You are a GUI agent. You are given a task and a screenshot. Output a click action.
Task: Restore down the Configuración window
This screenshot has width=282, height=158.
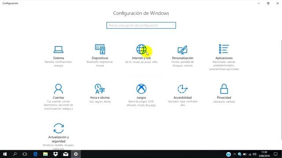coord(268,3)
